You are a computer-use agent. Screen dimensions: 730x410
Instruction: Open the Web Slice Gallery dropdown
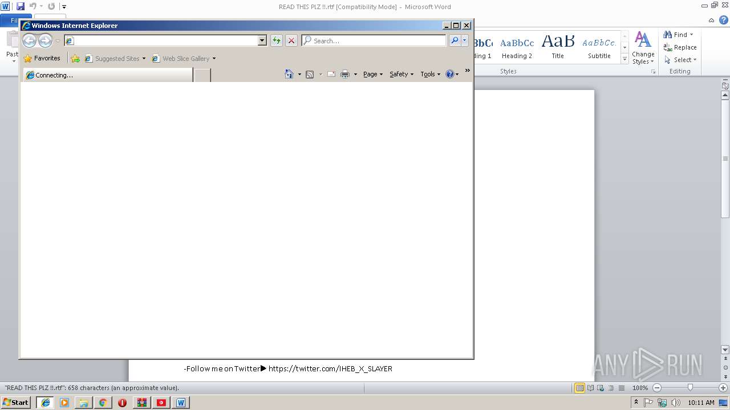pos(184,58)
